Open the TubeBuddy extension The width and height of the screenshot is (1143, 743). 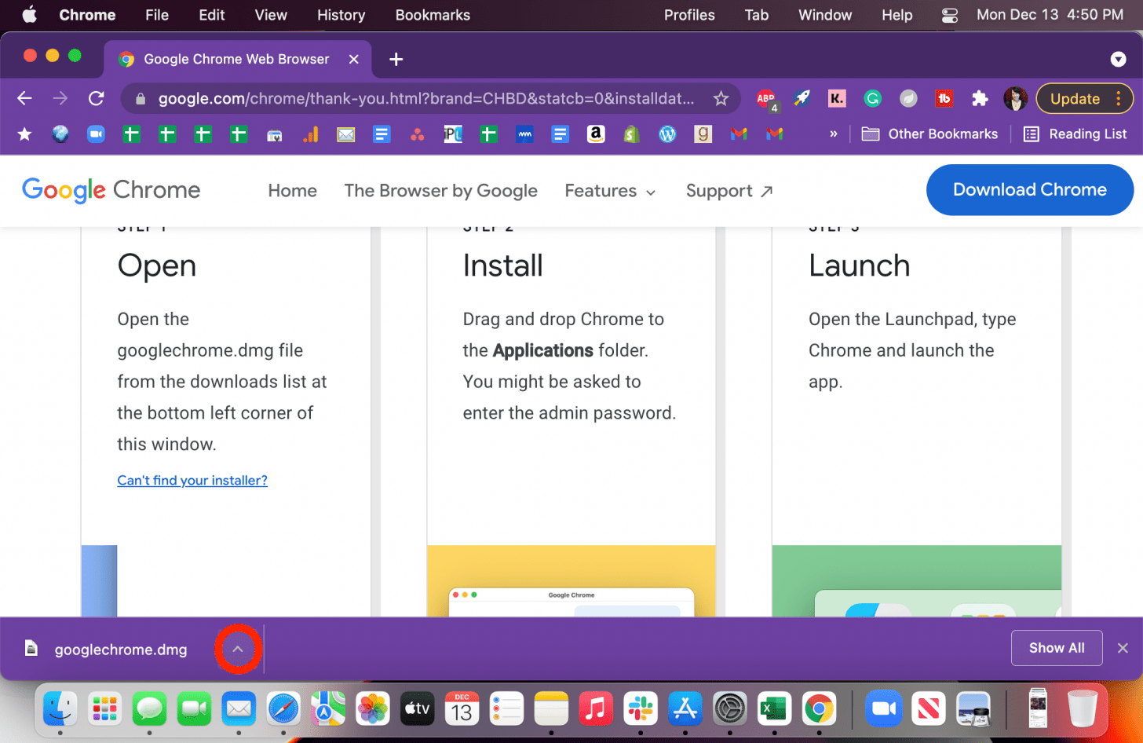pyautogui.click(x=944, y=98)
